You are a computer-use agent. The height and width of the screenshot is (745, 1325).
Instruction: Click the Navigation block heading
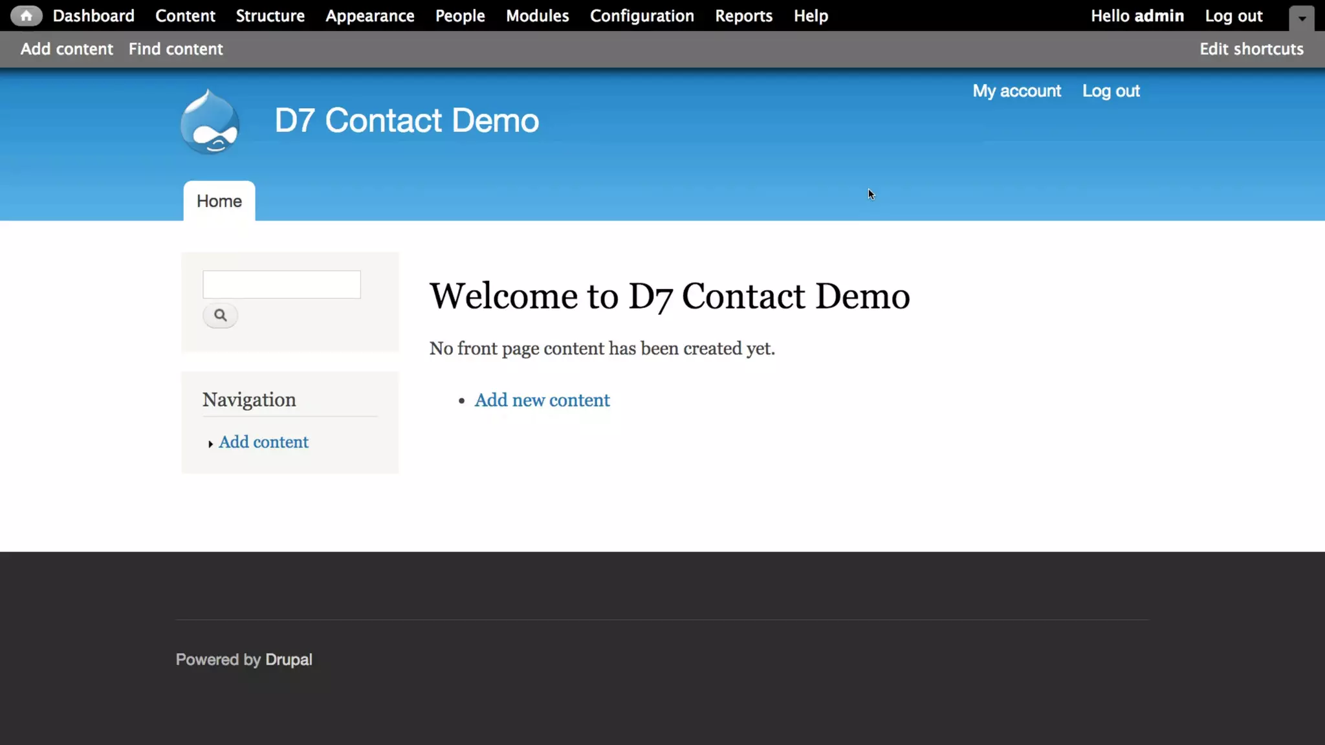point(249,400)
